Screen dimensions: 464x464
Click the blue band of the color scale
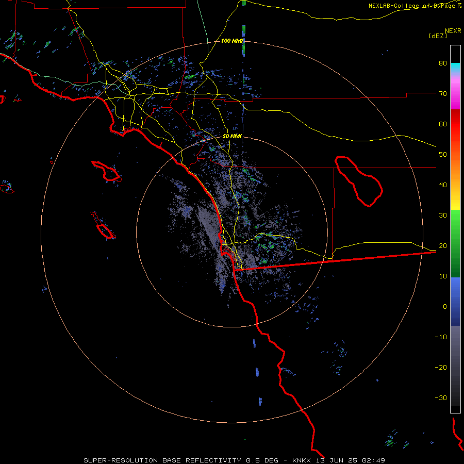click(x=455, y=301)
